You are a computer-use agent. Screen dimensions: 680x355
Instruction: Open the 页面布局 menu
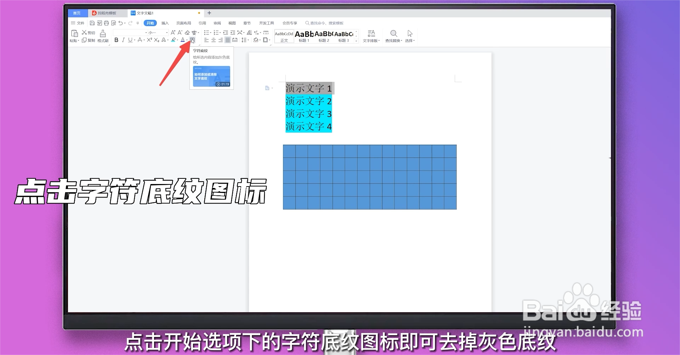click(x=184, y=23)
